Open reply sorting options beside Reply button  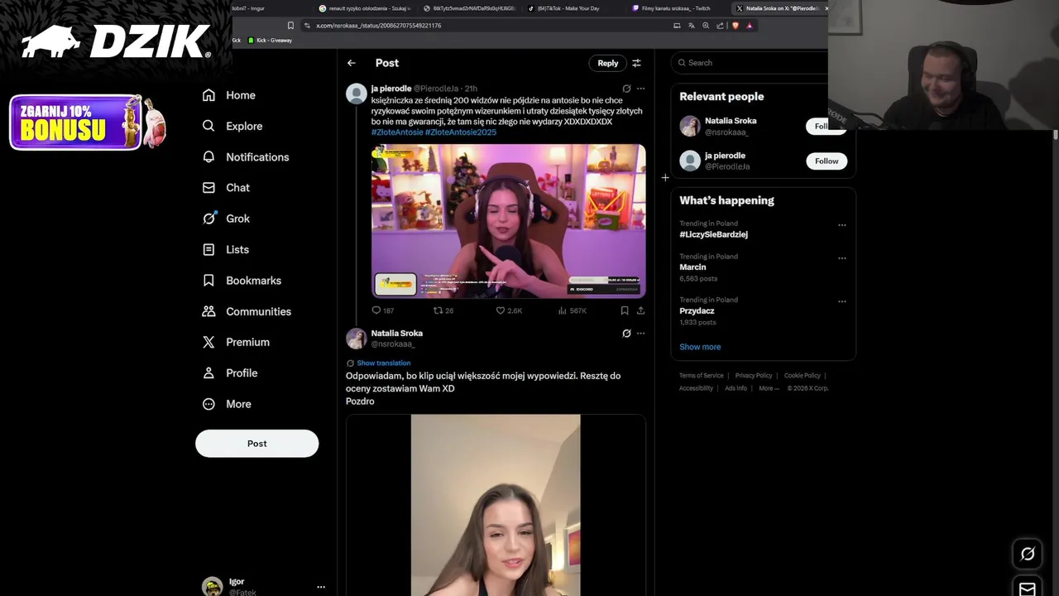point(636,63)
